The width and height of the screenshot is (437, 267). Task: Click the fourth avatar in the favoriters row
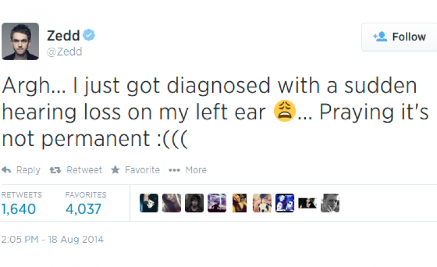coord(217,203)
